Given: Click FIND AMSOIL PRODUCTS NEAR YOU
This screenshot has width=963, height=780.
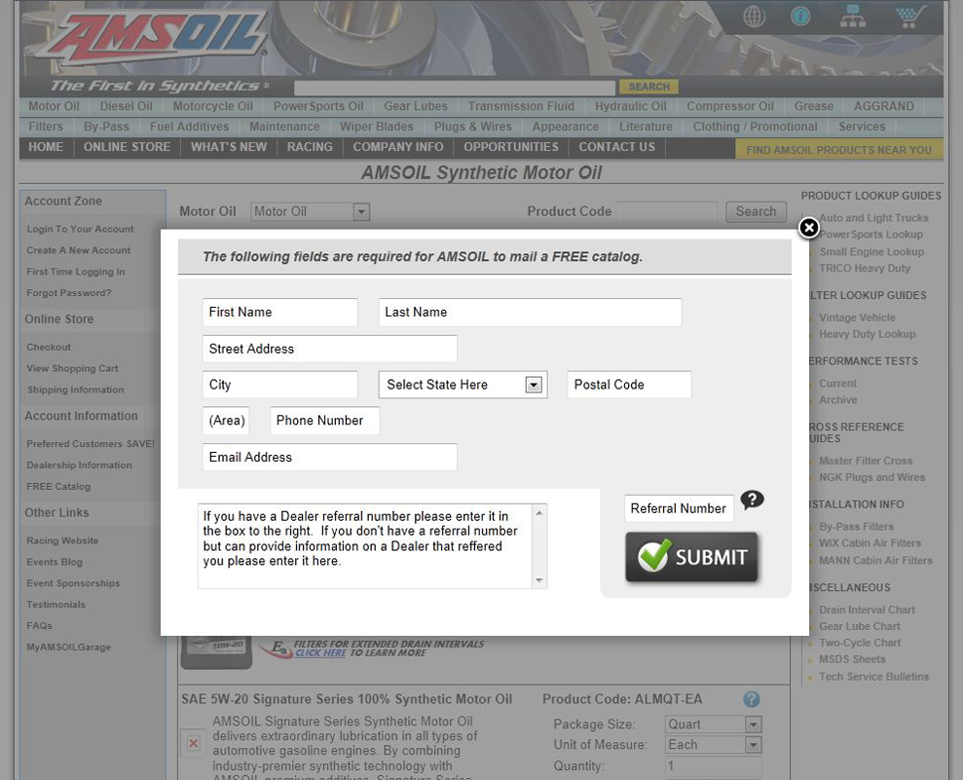Looking at the screenshot, I should pyautogui.click(x=839, y=150).
